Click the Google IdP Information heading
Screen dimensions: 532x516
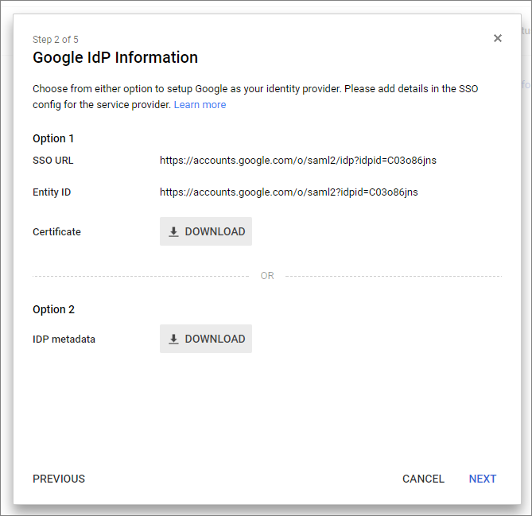115,57
